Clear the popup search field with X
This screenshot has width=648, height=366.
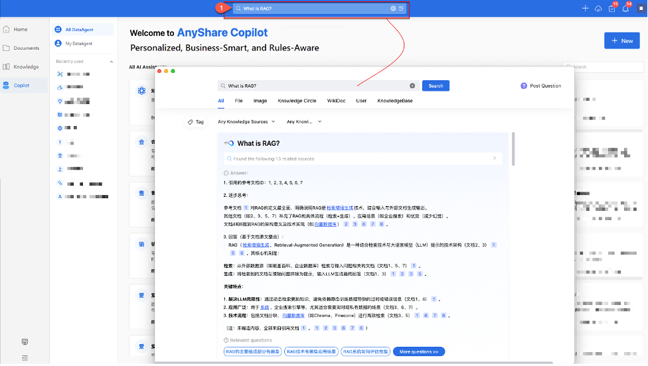coord(412,86)
